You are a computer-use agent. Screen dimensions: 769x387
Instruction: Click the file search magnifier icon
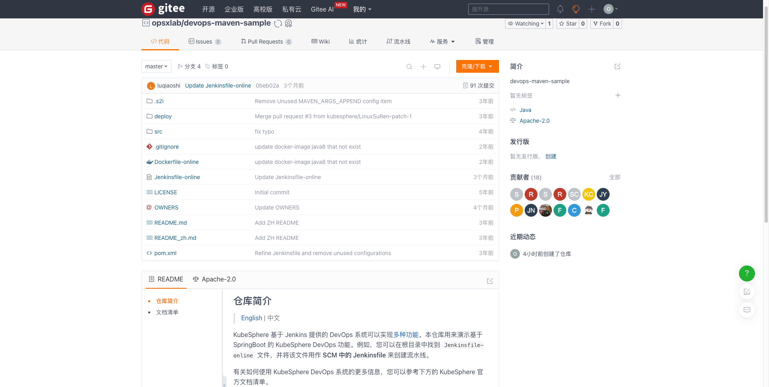pyautogui.click(x=409, y=67)
